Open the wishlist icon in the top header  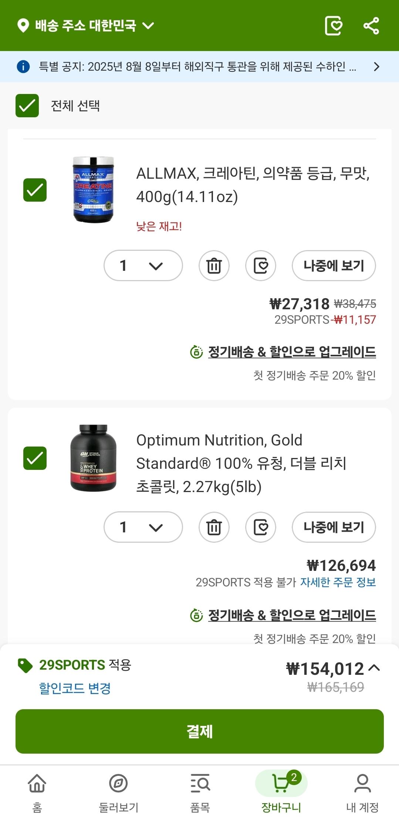point(333,26)
